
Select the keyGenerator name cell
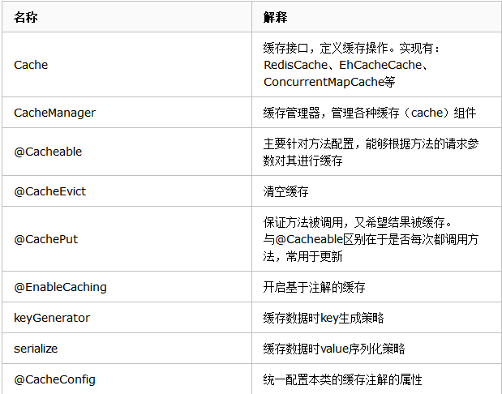point(52,318)
